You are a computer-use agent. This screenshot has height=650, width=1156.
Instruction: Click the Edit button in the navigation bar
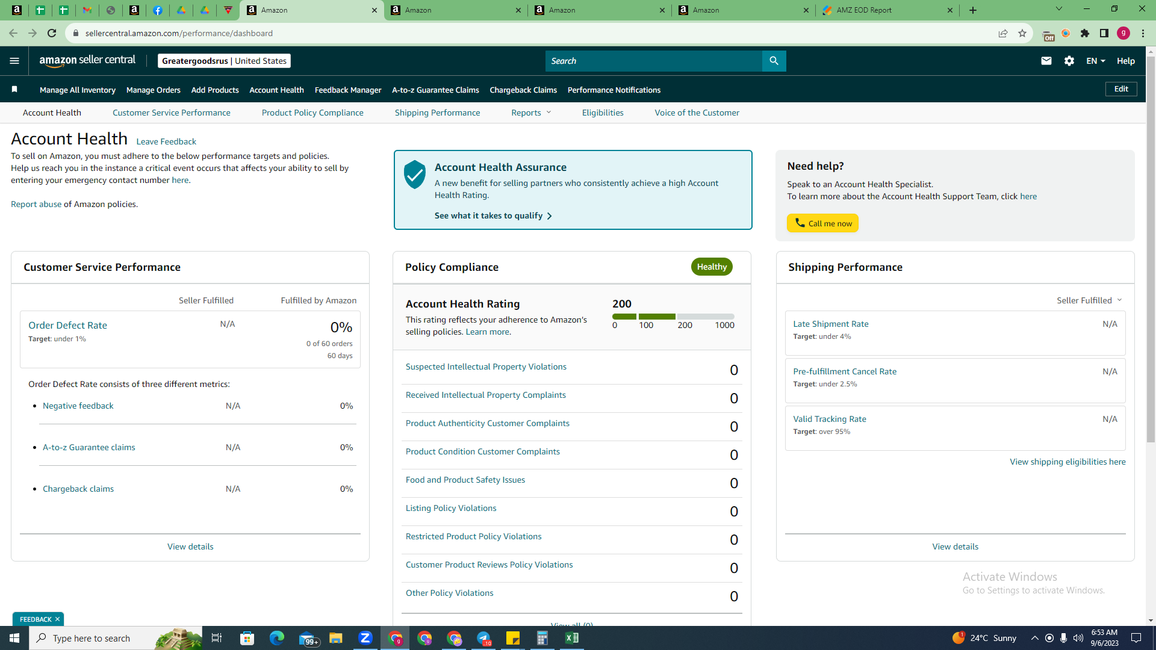click(x=1121, y=89)
